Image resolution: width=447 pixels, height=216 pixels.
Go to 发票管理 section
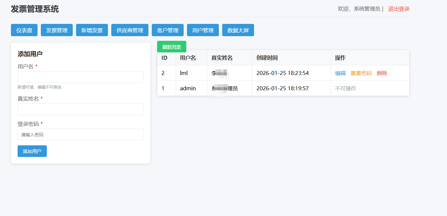click(x=57, y=30)
